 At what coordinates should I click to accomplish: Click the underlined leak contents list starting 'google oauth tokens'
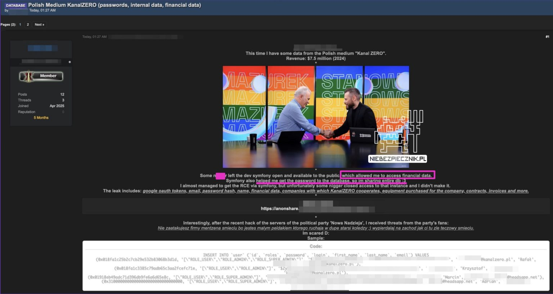point(336,191)
